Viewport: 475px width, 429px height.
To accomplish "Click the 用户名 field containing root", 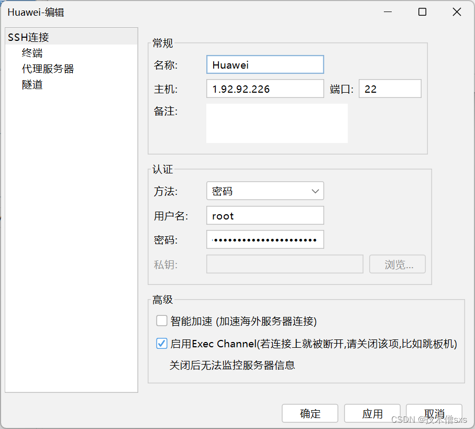I will [x=265, y=215].
